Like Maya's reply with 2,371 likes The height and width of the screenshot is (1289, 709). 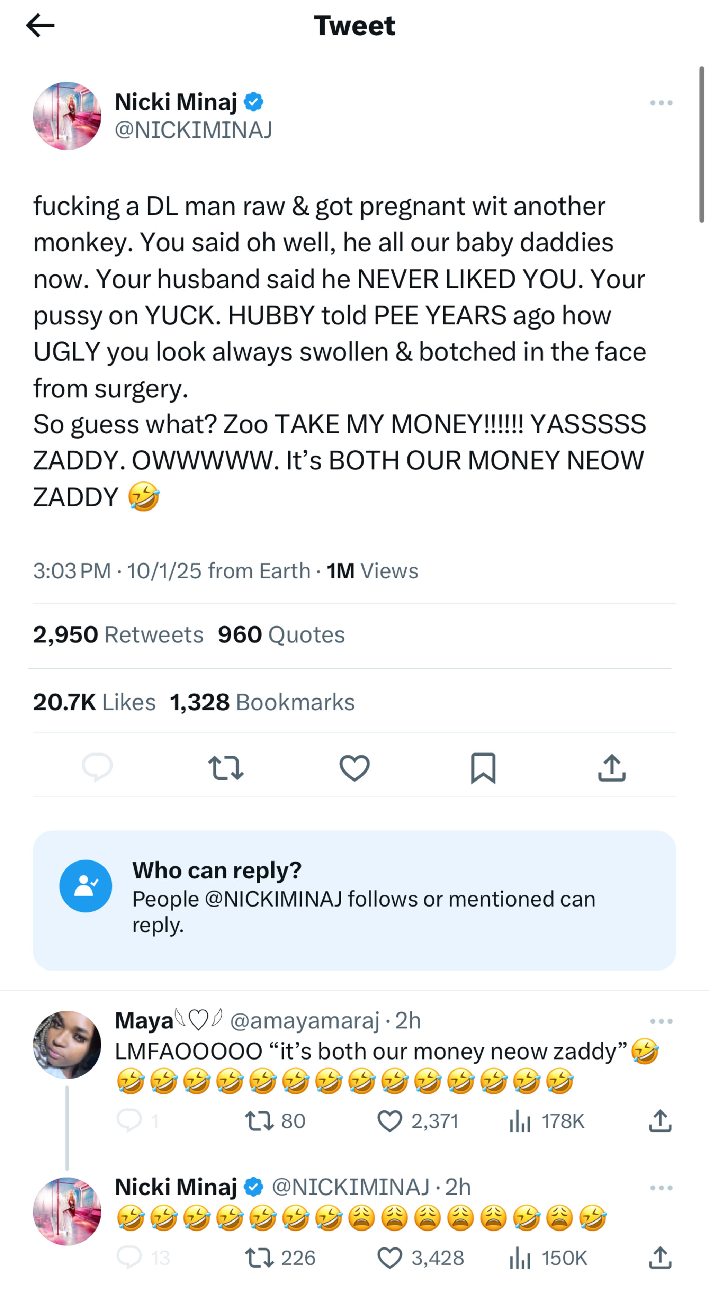point(390,1121)
